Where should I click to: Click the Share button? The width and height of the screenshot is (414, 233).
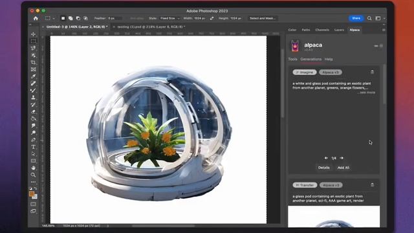356,18
